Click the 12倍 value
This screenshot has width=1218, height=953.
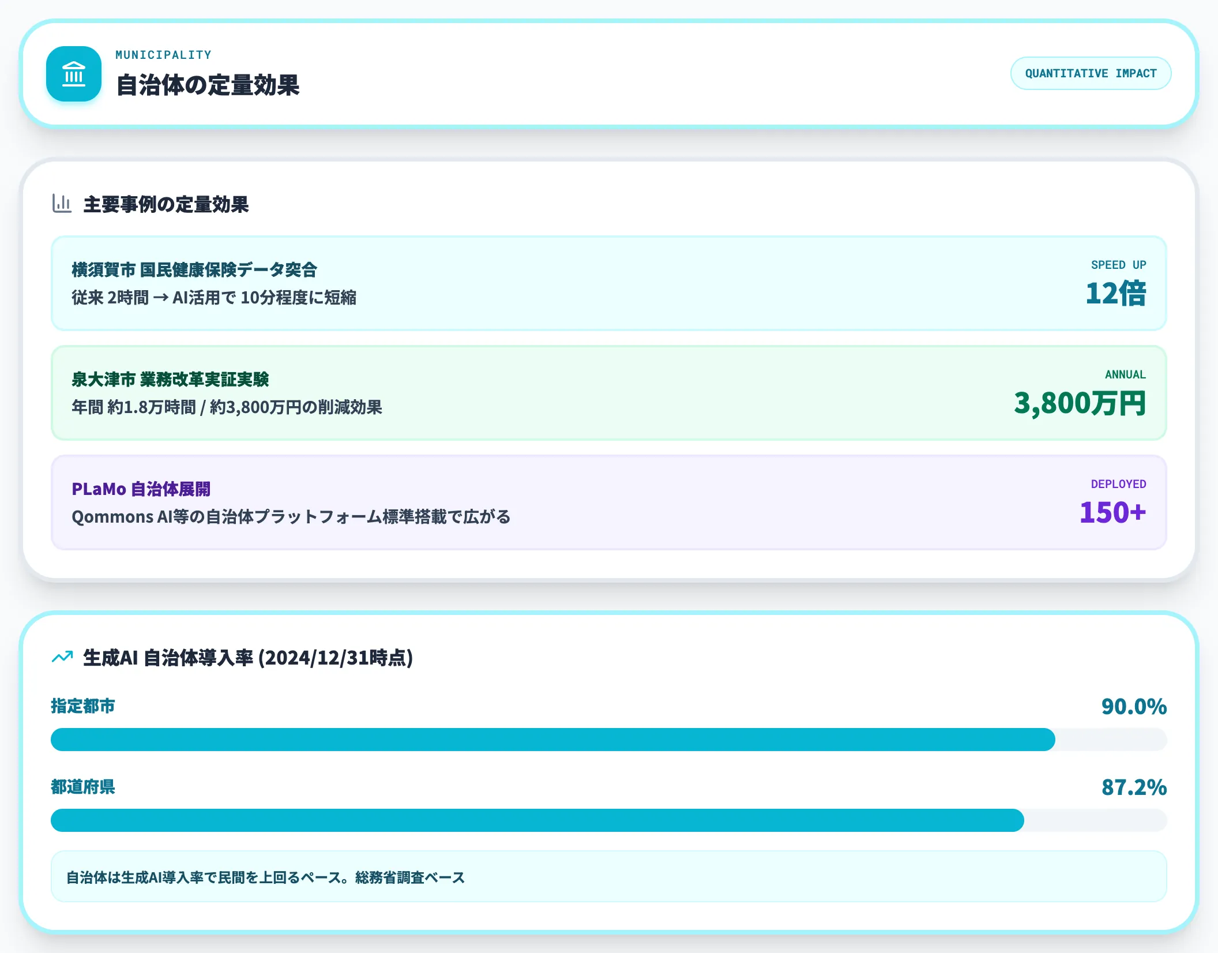(x=1116, y=293)
